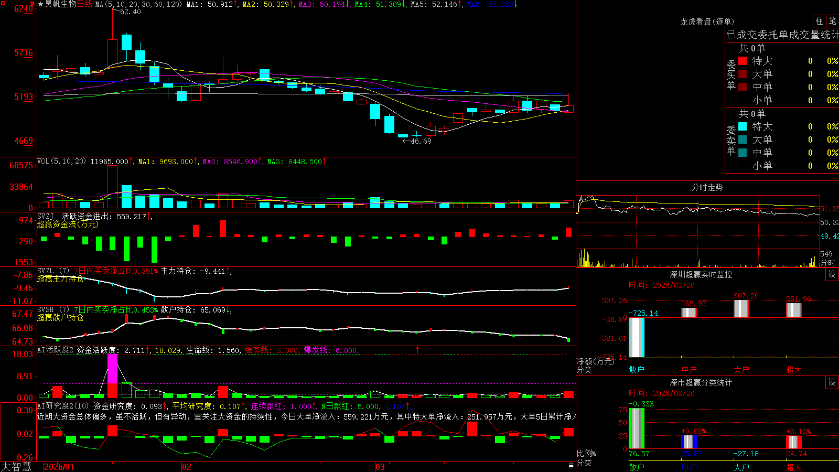Viewport: 839px width, 472px height.
Task: Click the 46.69 low price label
Action: click(421, 141)
